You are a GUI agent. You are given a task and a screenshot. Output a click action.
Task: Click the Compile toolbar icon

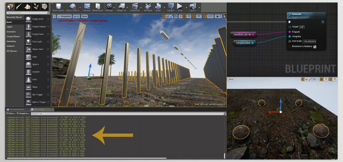pos(171,6)
